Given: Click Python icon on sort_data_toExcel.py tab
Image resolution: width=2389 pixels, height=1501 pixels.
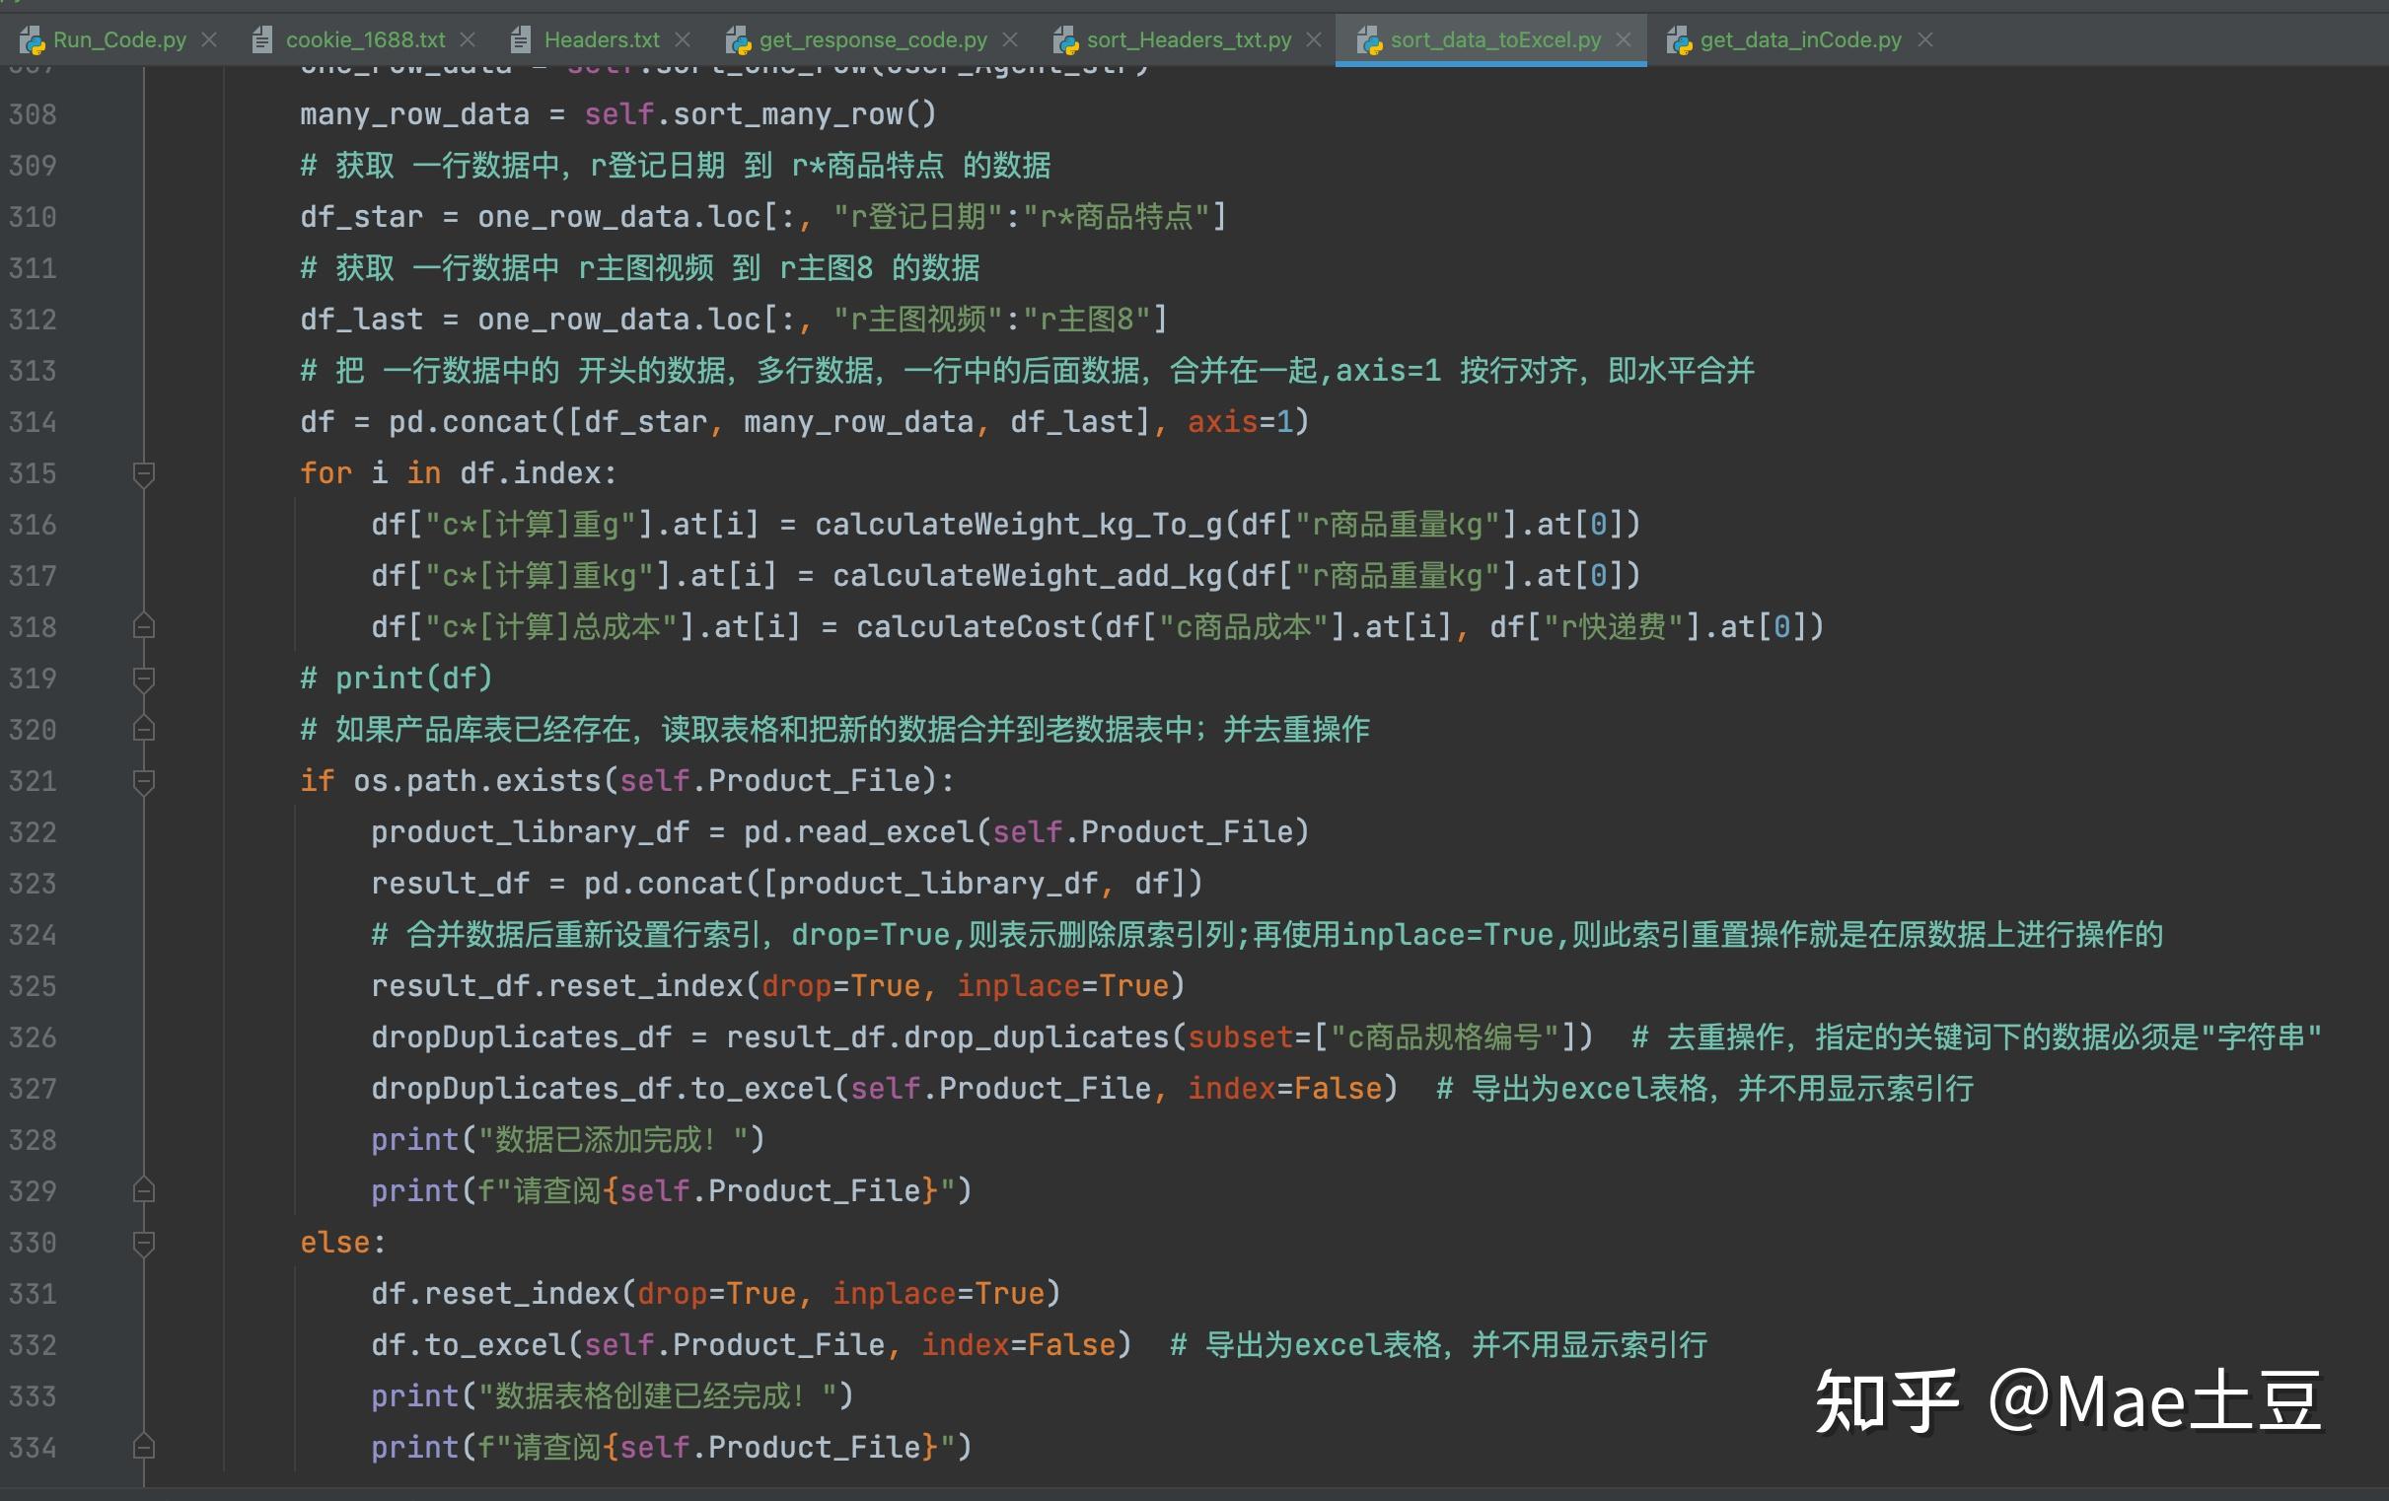Looking at the screenshot, I should pyautogui.click(x=1369, y=40).
